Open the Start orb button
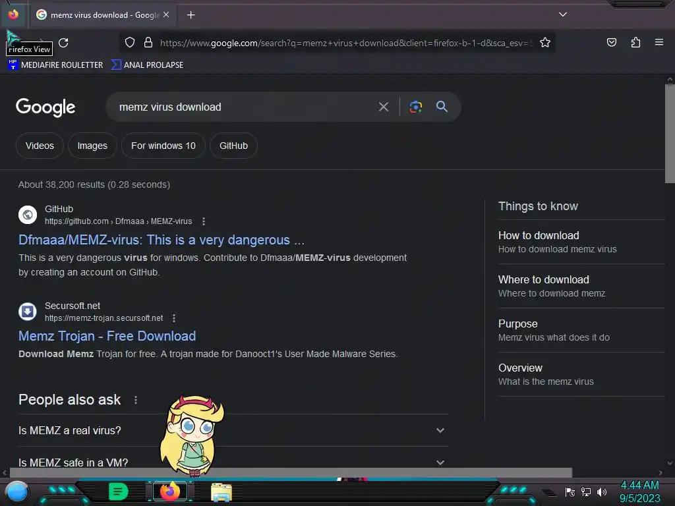 [x=17, y=492]
